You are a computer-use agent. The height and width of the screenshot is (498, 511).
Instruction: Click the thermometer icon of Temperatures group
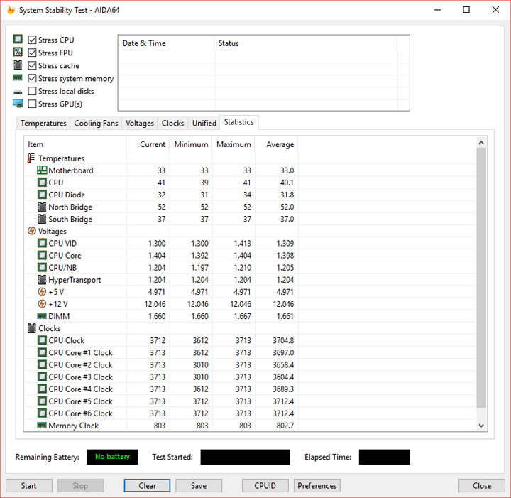pyautogui.click(x=31, y=158)
